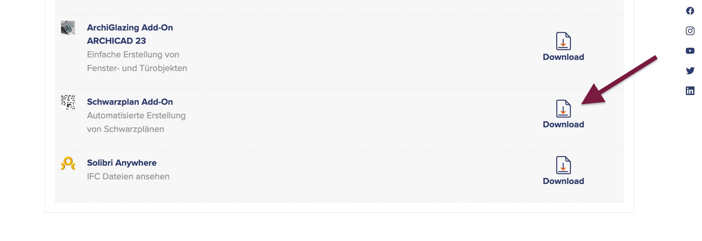Open the Facebook social icon
702x241 pixels.
click(x=690, y=11)
